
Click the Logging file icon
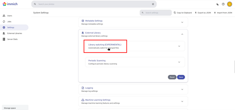coord(83,88)
